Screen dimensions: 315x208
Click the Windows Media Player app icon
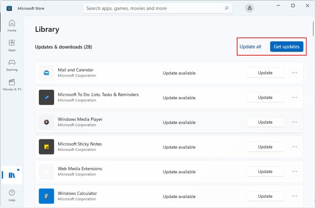[x=46, y=122]
